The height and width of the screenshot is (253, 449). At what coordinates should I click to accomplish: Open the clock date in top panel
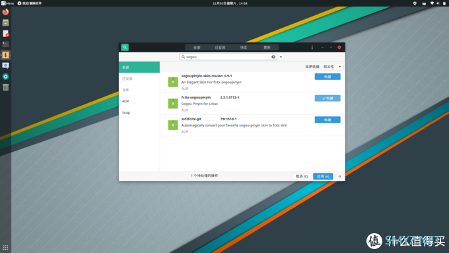point(230,3)
